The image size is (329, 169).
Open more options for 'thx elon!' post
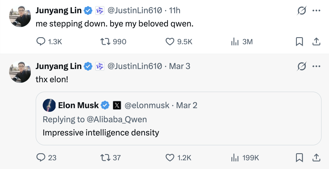coord(316,66)
